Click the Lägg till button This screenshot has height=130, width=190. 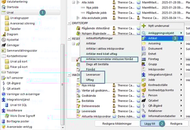(152, 123)
